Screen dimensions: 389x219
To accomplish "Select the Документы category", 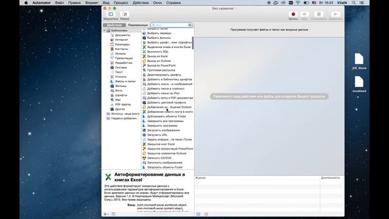I will click(122, 35).
